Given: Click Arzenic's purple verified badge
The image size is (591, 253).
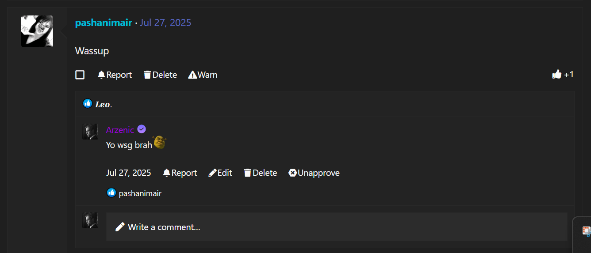Looking at the screenshot, I should [142, 129].
